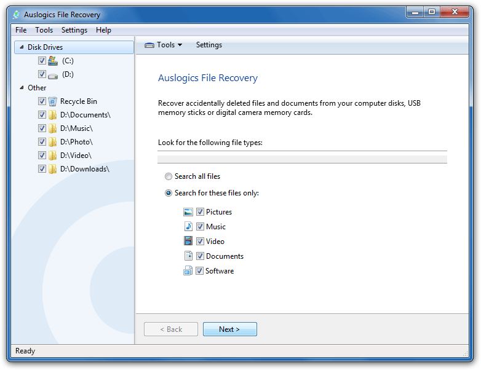Image resolution: width=481 pixels, height=370 pixels.
Task: Select the D:\Downloads\ folder icon
Action: coord(53,169)
